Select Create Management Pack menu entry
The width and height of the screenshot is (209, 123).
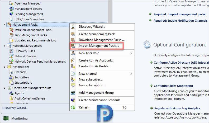pyautogui.click(x=102, y=34)
